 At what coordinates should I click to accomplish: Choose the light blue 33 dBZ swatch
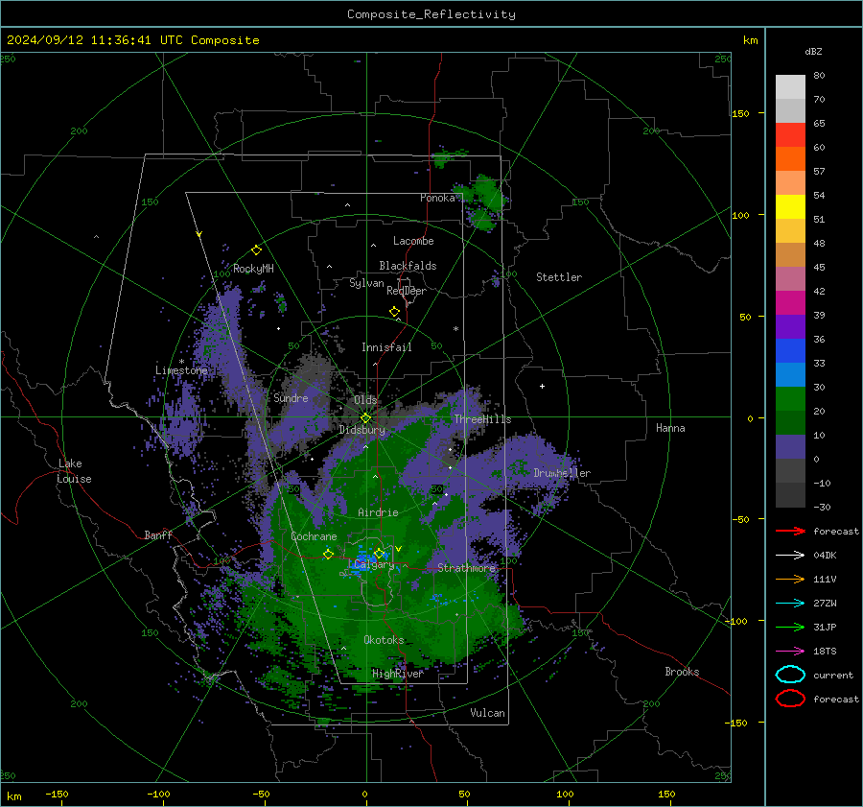pyautogui.click(x=790, y=374)
